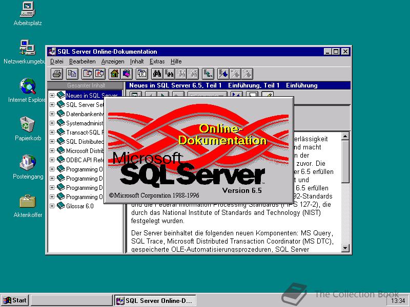Expand the SQL Server Set... tree node

(52, 104)
